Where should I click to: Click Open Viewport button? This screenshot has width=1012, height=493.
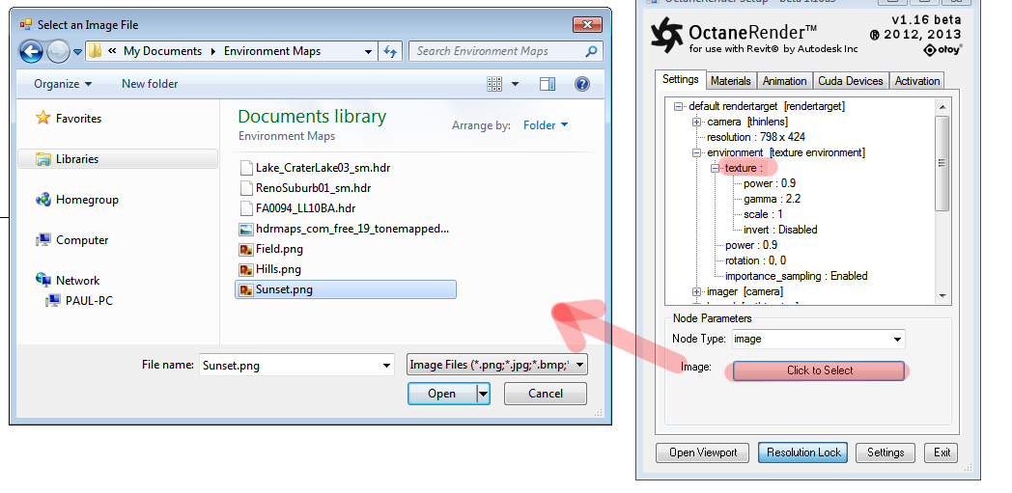pyautogui.click(x=703, y=452)
